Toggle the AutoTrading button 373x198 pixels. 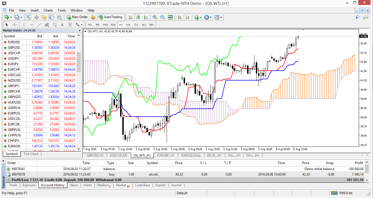click(111, 17)
